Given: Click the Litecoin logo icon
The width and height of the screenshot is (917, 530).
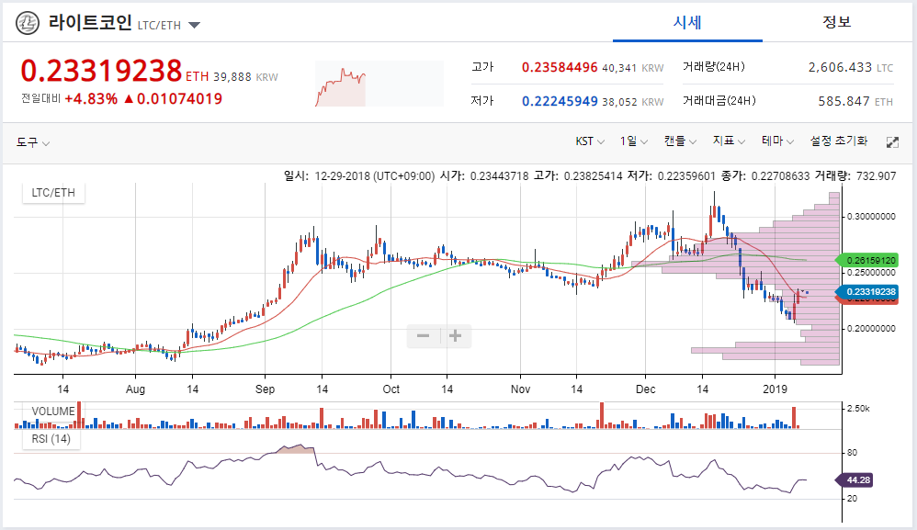Looking at the screenshot, I should pos(27,24).
